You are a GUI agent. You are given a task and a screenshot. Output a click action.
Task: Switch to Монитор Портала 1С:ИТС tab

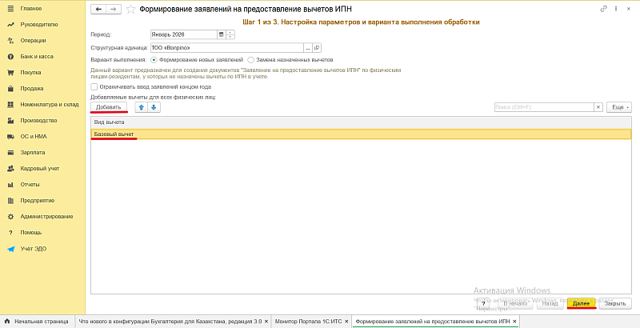coord(308,321)
